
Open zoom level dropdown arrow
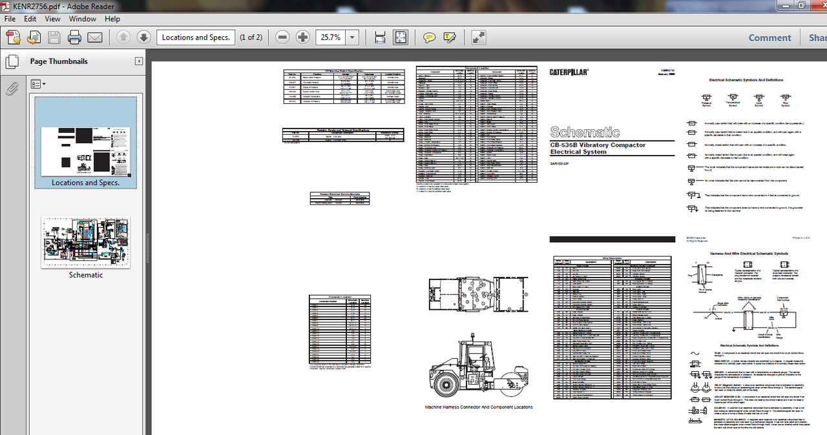click(353, 37)
